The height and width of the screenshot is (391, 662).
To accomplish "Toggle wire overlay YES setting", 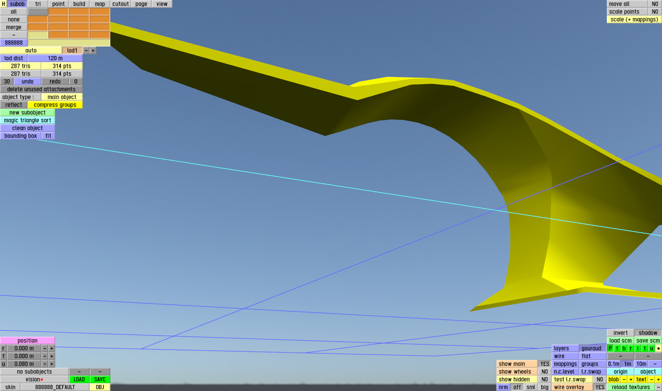I will tap(600, 387).
